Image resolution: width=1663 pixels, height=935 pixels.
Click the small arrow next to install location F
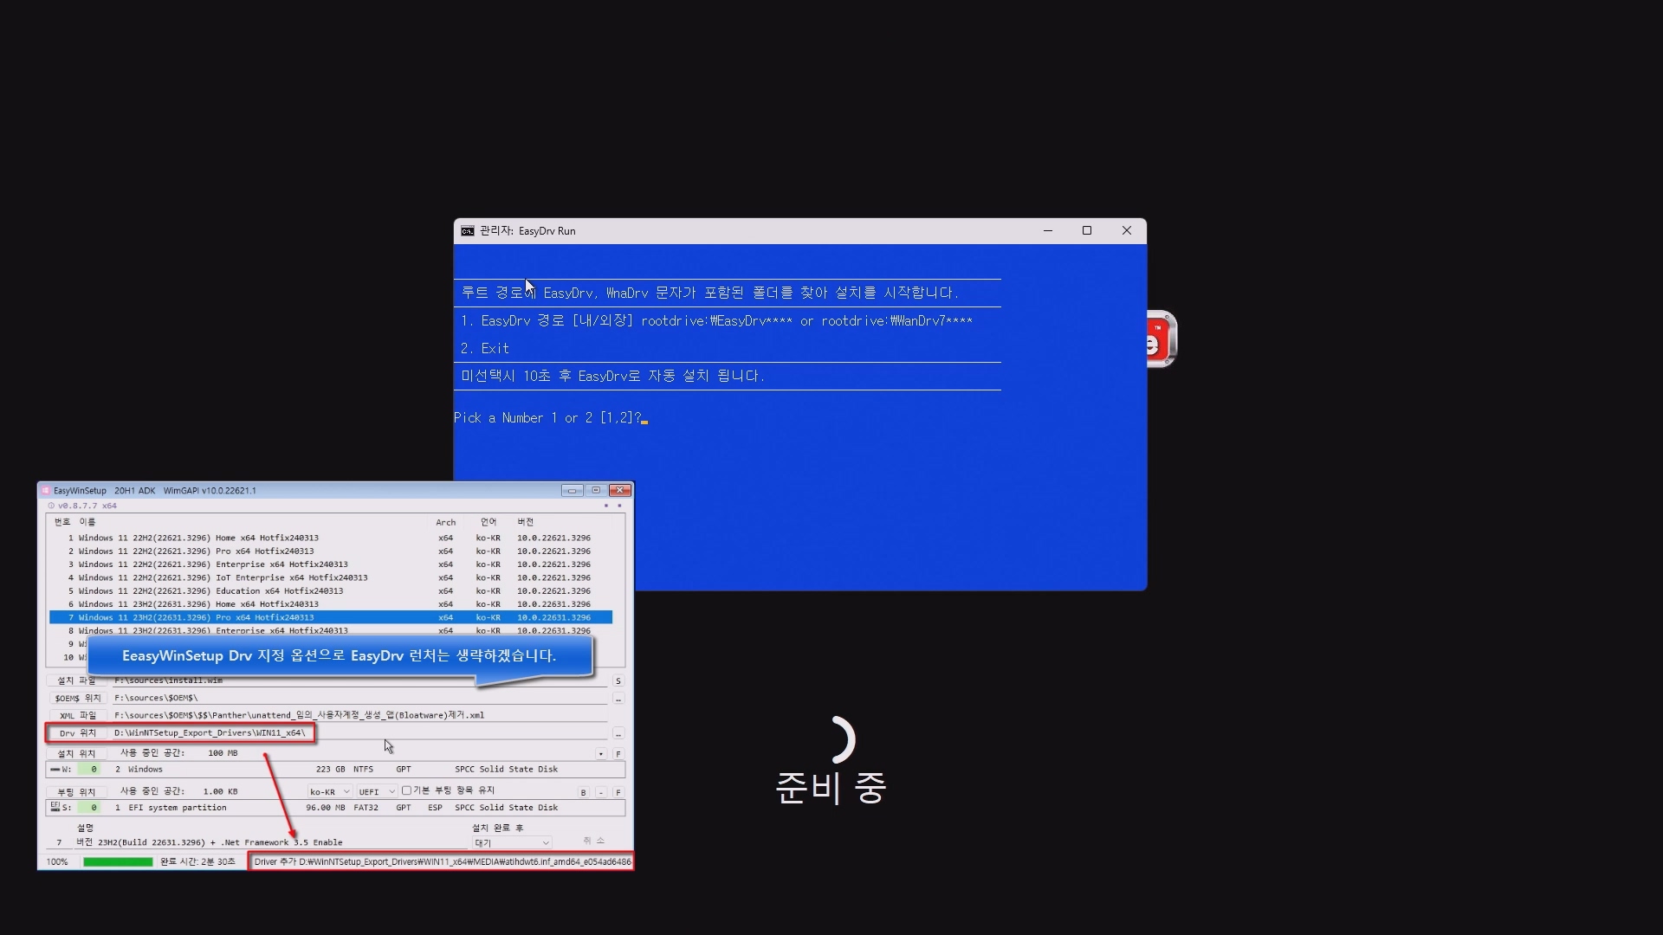(601, 754)
